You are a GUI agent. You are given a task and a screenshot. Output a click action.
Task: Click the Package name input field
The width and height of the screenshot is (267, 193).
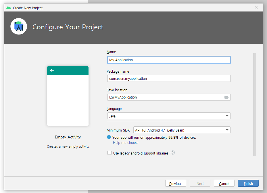tap(169, 78)
